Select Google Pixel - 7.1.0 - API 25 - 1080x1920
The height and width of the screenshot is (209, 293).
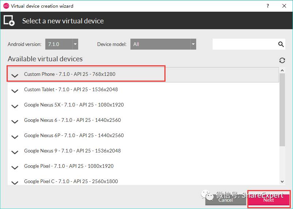tap(143, 166)
